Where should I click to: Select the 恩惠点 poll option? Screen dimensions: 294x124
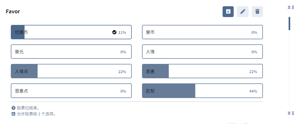tap(71, 91)
